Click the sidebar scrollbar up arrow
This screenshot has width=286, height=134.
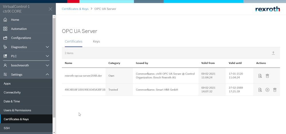pyautogui.click(x=54, y=16)
